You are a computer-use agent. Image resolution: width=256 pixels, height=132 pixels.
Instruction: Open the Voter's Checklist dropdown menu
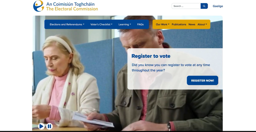[101, 24]
